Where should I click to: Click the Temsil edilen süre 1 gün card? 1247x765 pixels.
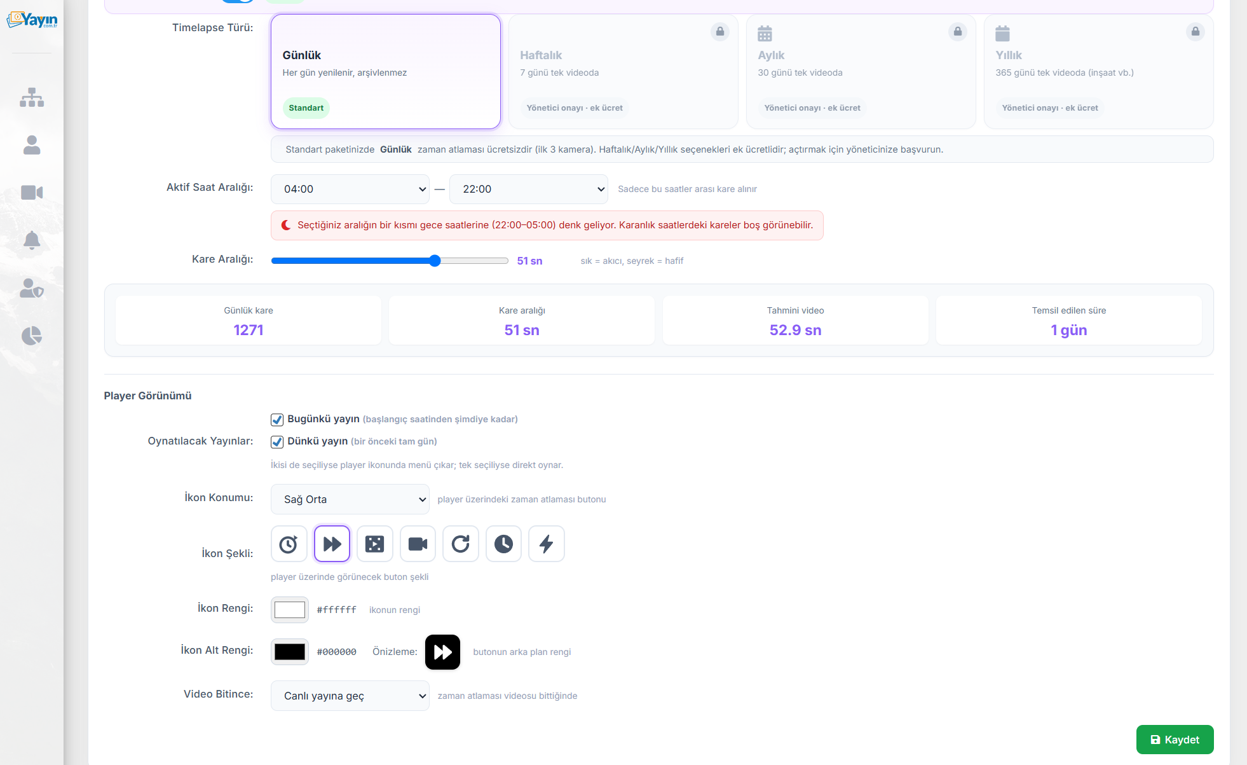click(x=1069, y=320)
